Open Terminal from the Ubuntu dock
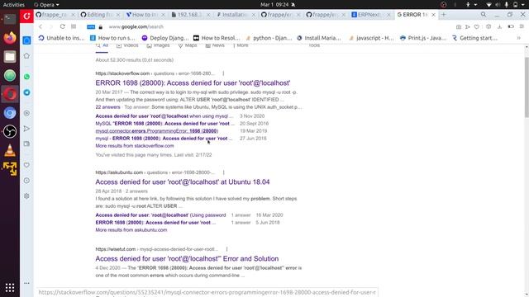The image size is (529, 297). [10, 19]
